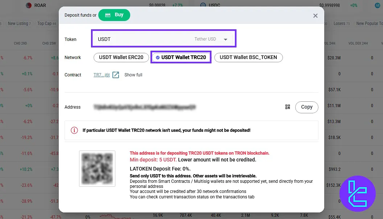
Task: Click the USDC coin icon
Action: 203,5
